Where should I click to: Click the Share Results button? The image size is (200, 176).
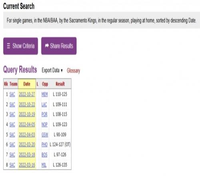pos(59,46)
